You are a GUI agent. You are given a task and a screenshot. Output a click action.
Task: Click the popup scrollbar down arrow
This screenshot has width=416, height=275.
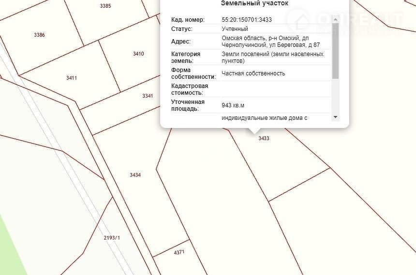[x=335, y=117]
